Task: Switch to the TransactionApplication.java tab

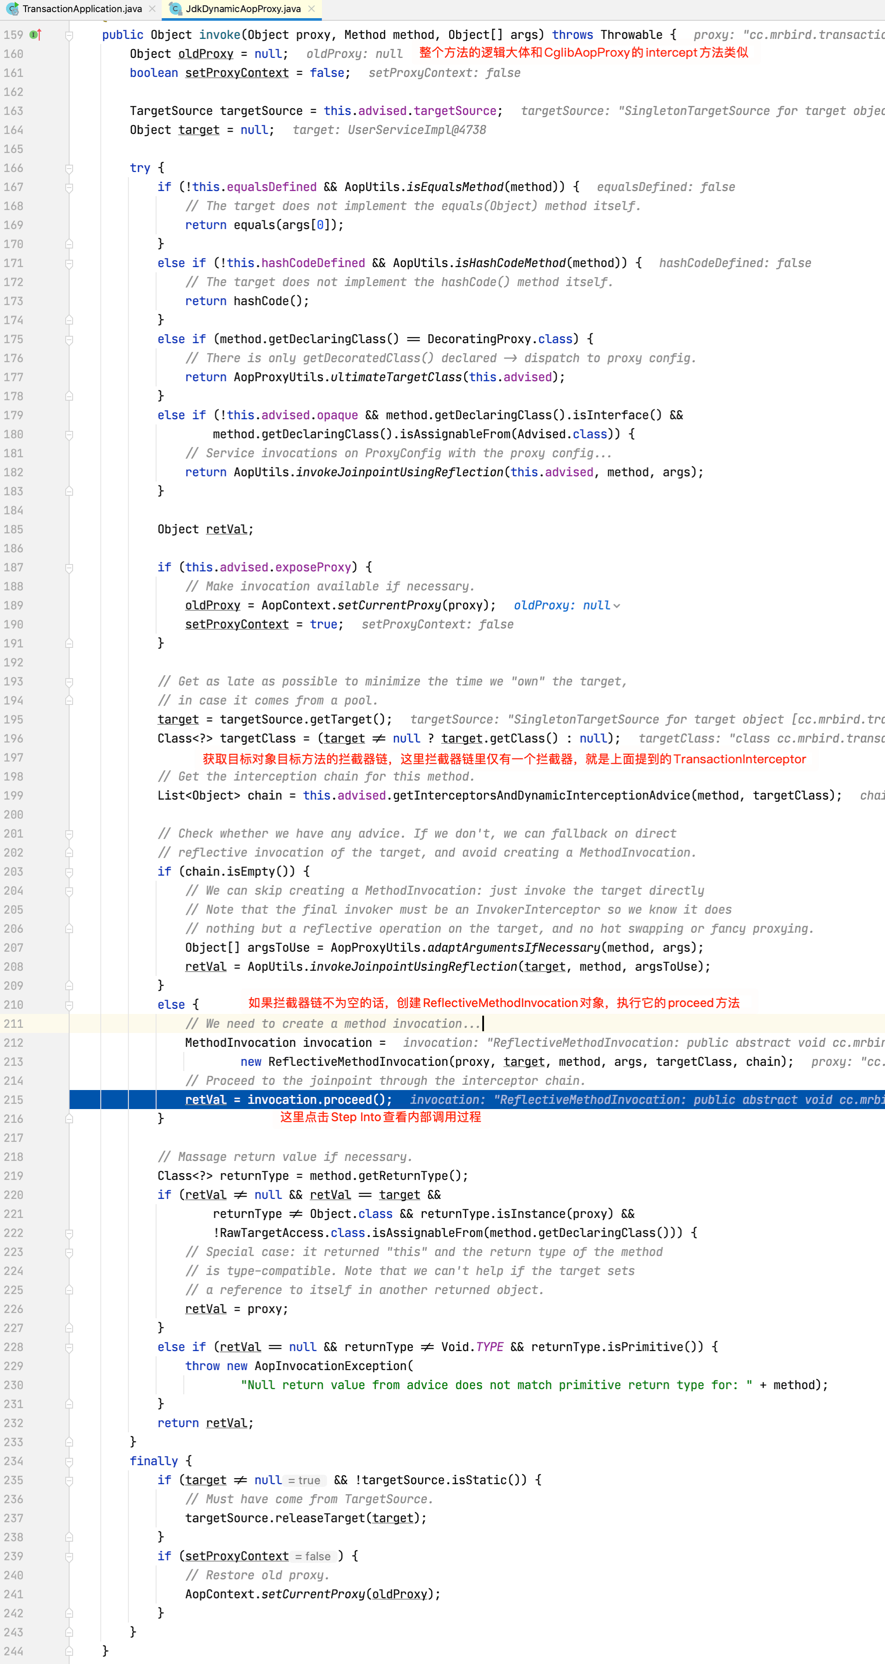Action: point(81,9)
